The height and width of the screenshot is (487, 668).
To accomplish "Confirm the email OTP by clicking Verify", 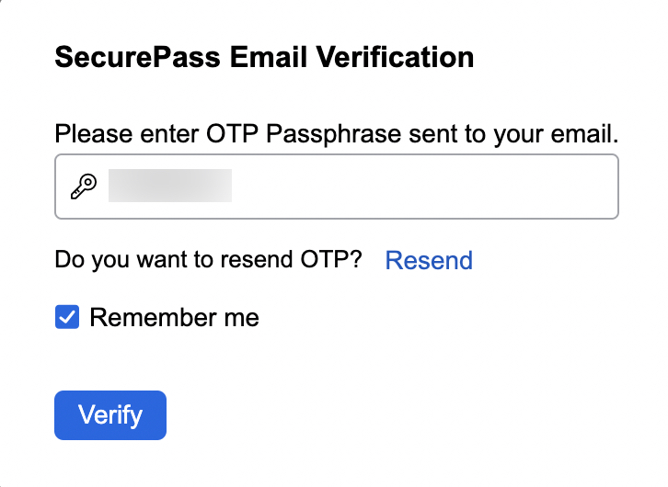I will (110, 414).
